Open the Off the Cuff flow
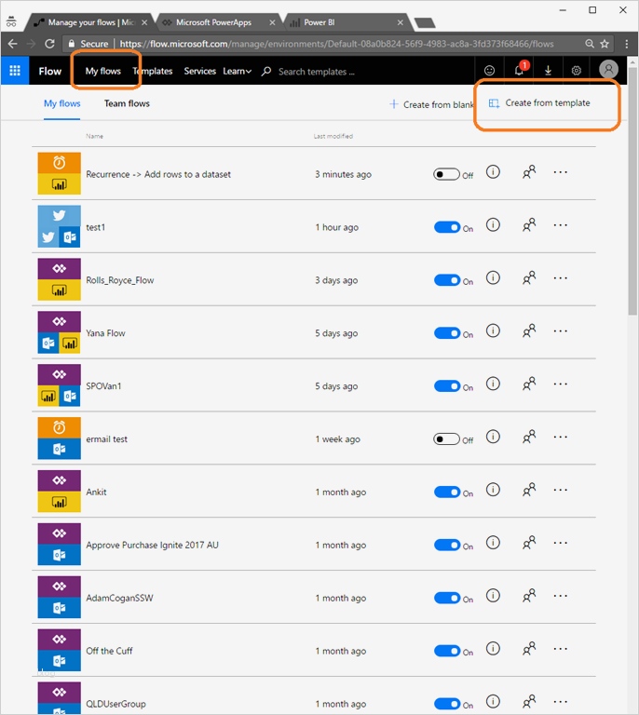Viewport: 639px width, 715px height. (x=109, y=651)
